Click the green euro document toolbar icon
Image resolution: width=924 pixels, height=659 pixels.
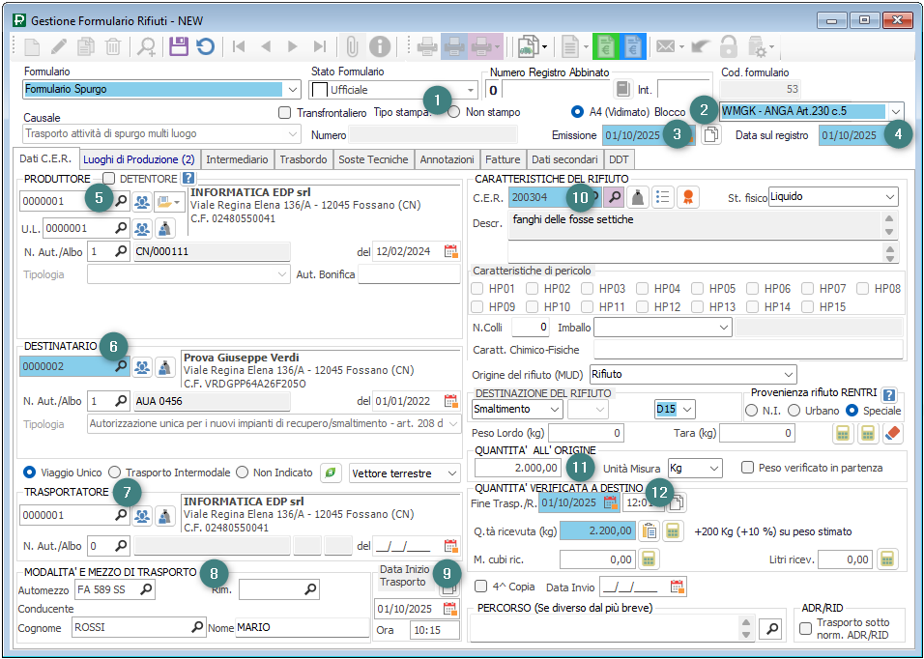(604, 46)
